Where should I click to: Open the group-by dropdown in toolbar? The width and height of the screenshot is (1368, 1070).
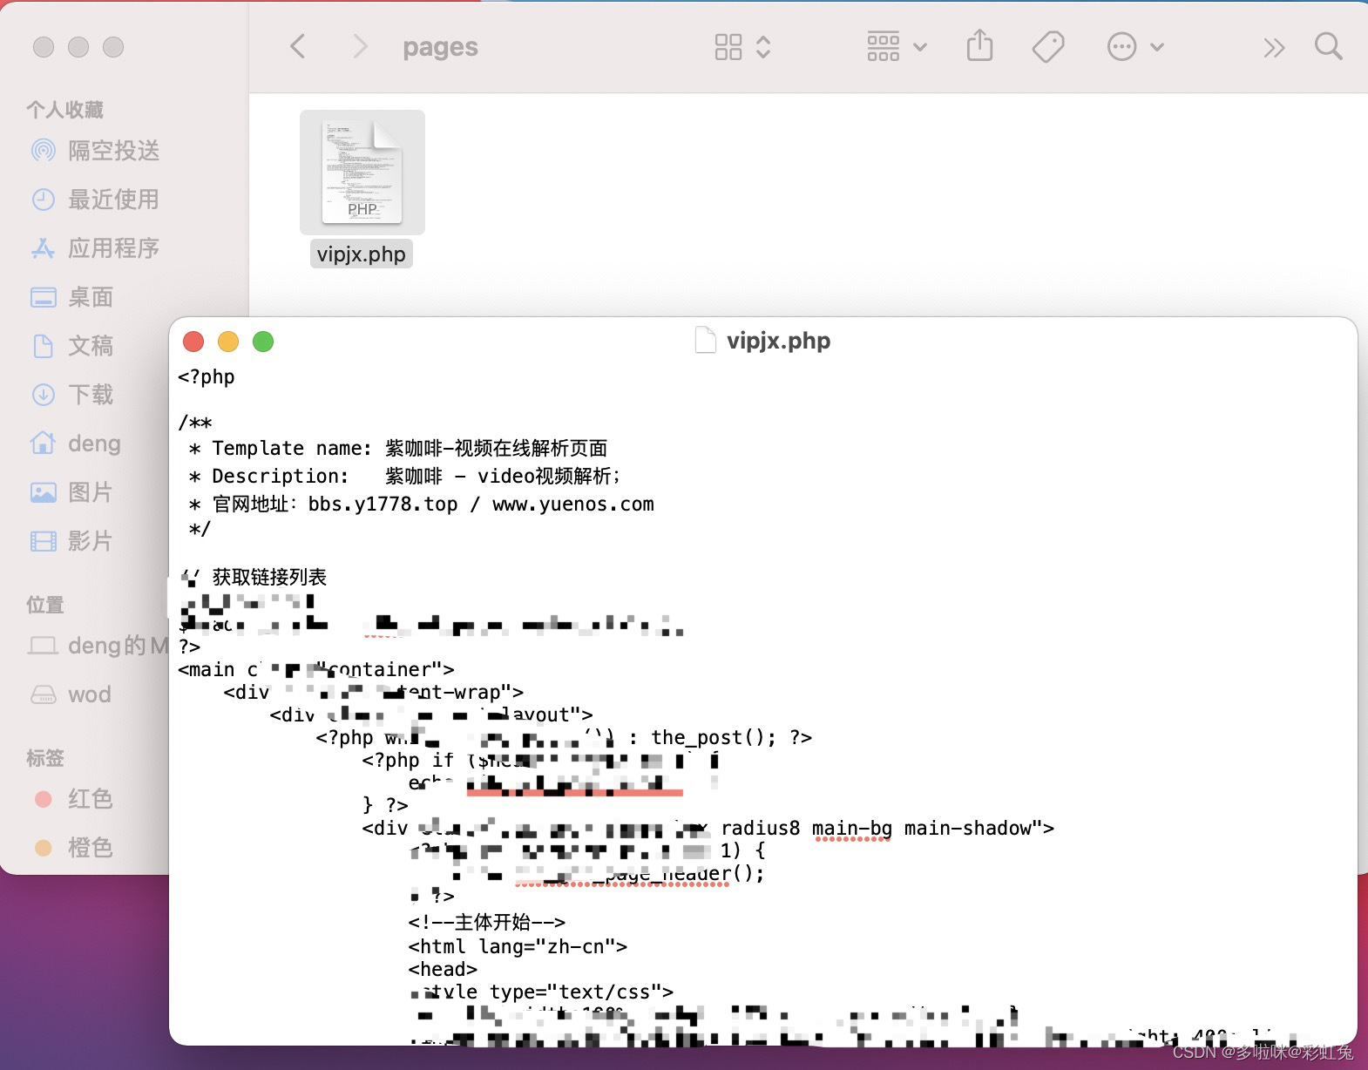[x=897, y=47]
